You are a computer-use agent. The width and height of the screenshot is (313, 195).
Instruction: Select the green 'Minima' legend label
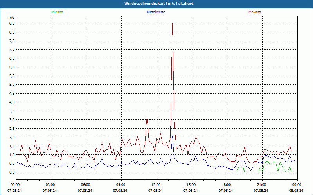(57, 12)
